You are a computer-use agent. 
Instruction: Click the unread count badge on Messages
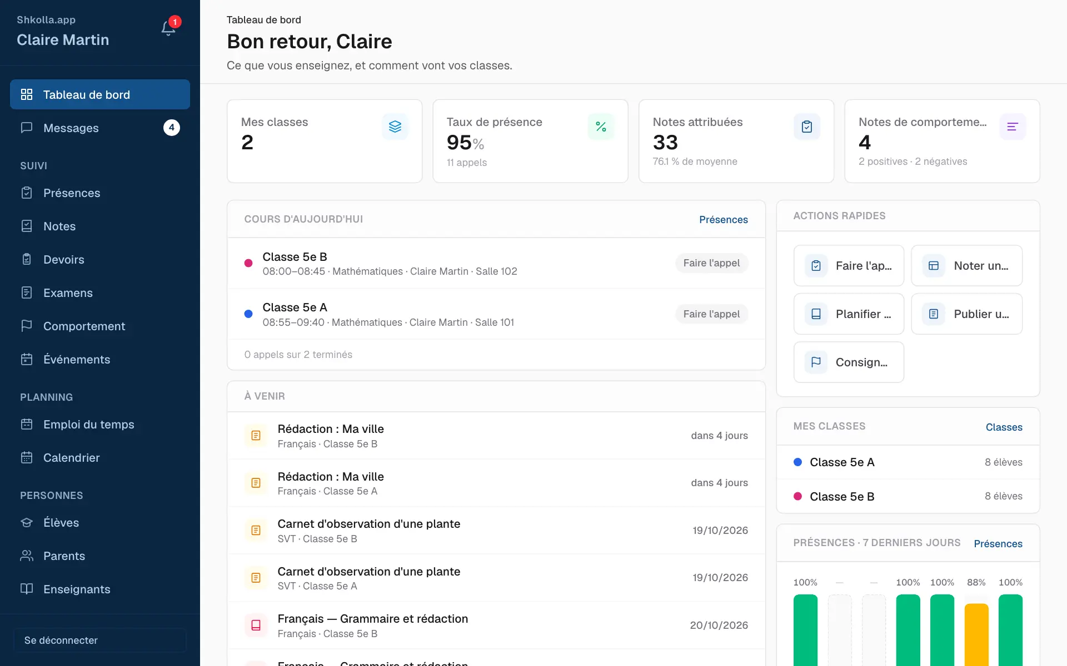pyautogui.click(x=171, y=128)
